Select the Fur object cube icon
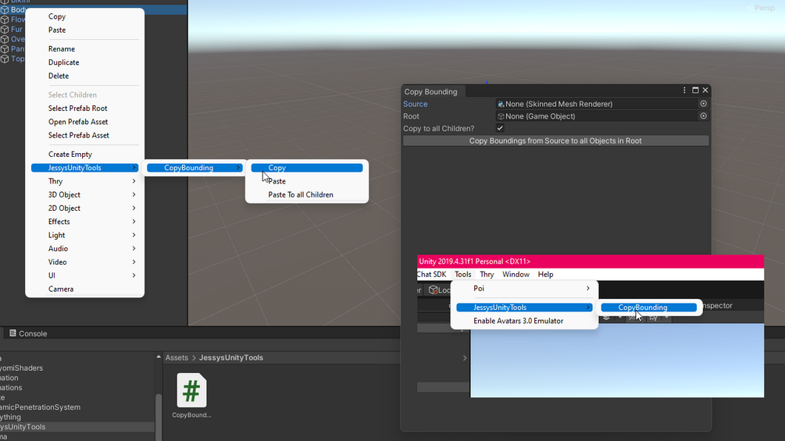 click(x=5, y=30)
